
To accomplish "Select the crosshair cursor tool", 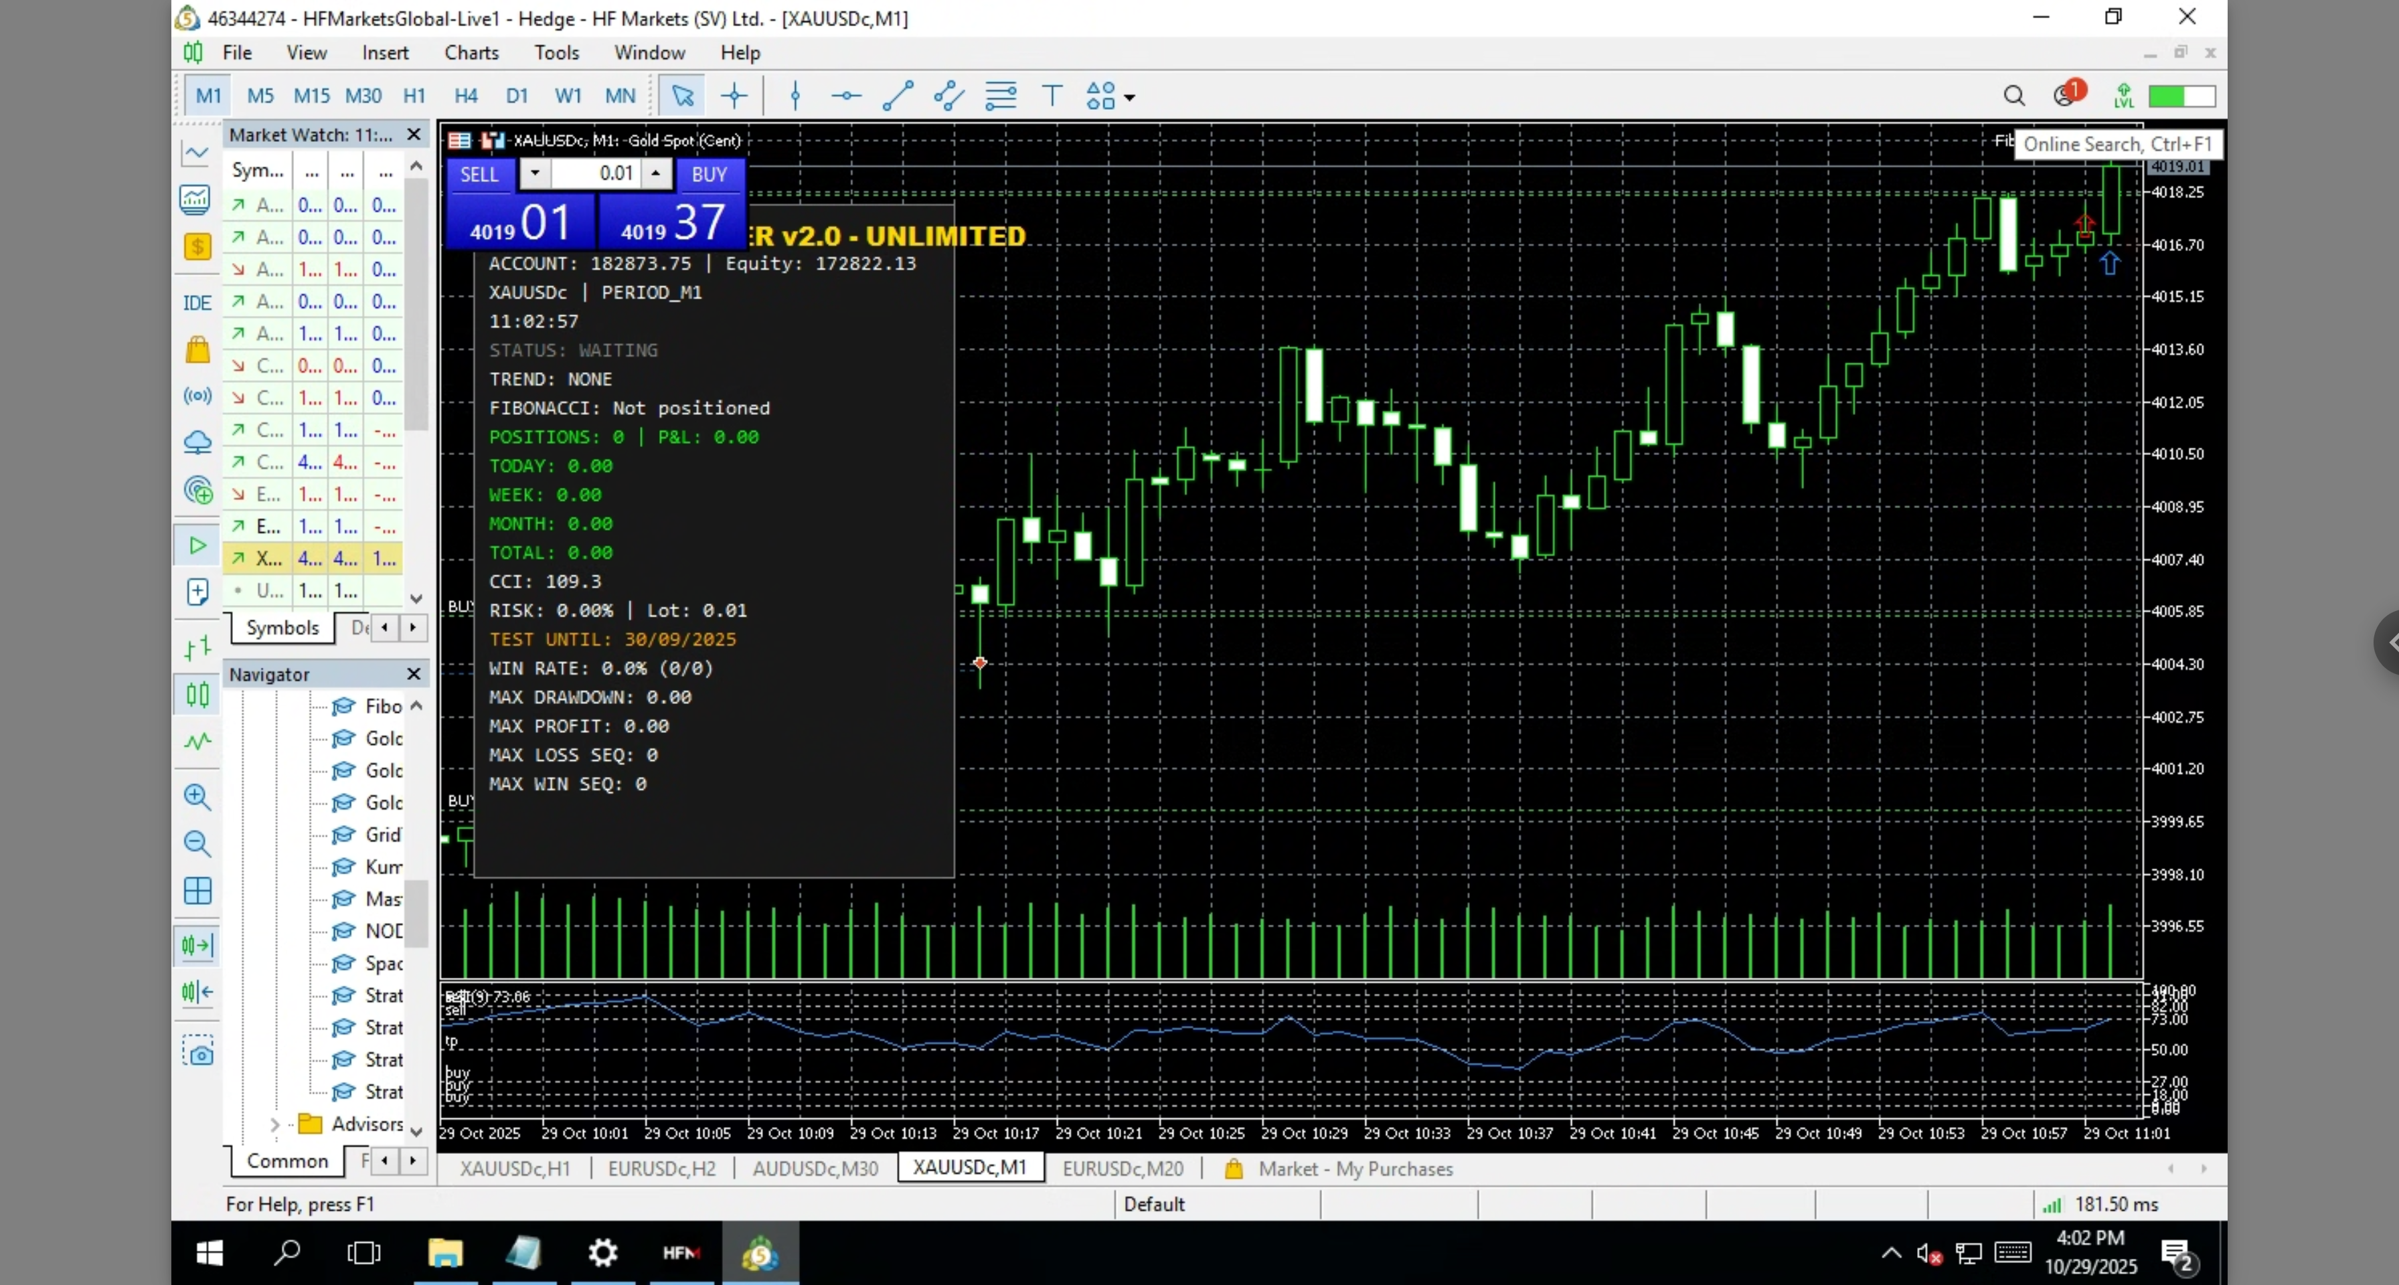I will coord(734,96).
